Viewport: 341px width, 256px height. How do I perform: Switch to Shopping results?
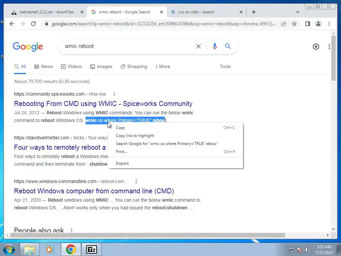point(134,66)
